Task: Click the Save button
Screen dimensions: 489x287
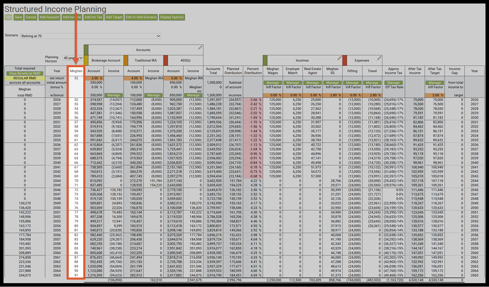Action: tap(19, 17)
